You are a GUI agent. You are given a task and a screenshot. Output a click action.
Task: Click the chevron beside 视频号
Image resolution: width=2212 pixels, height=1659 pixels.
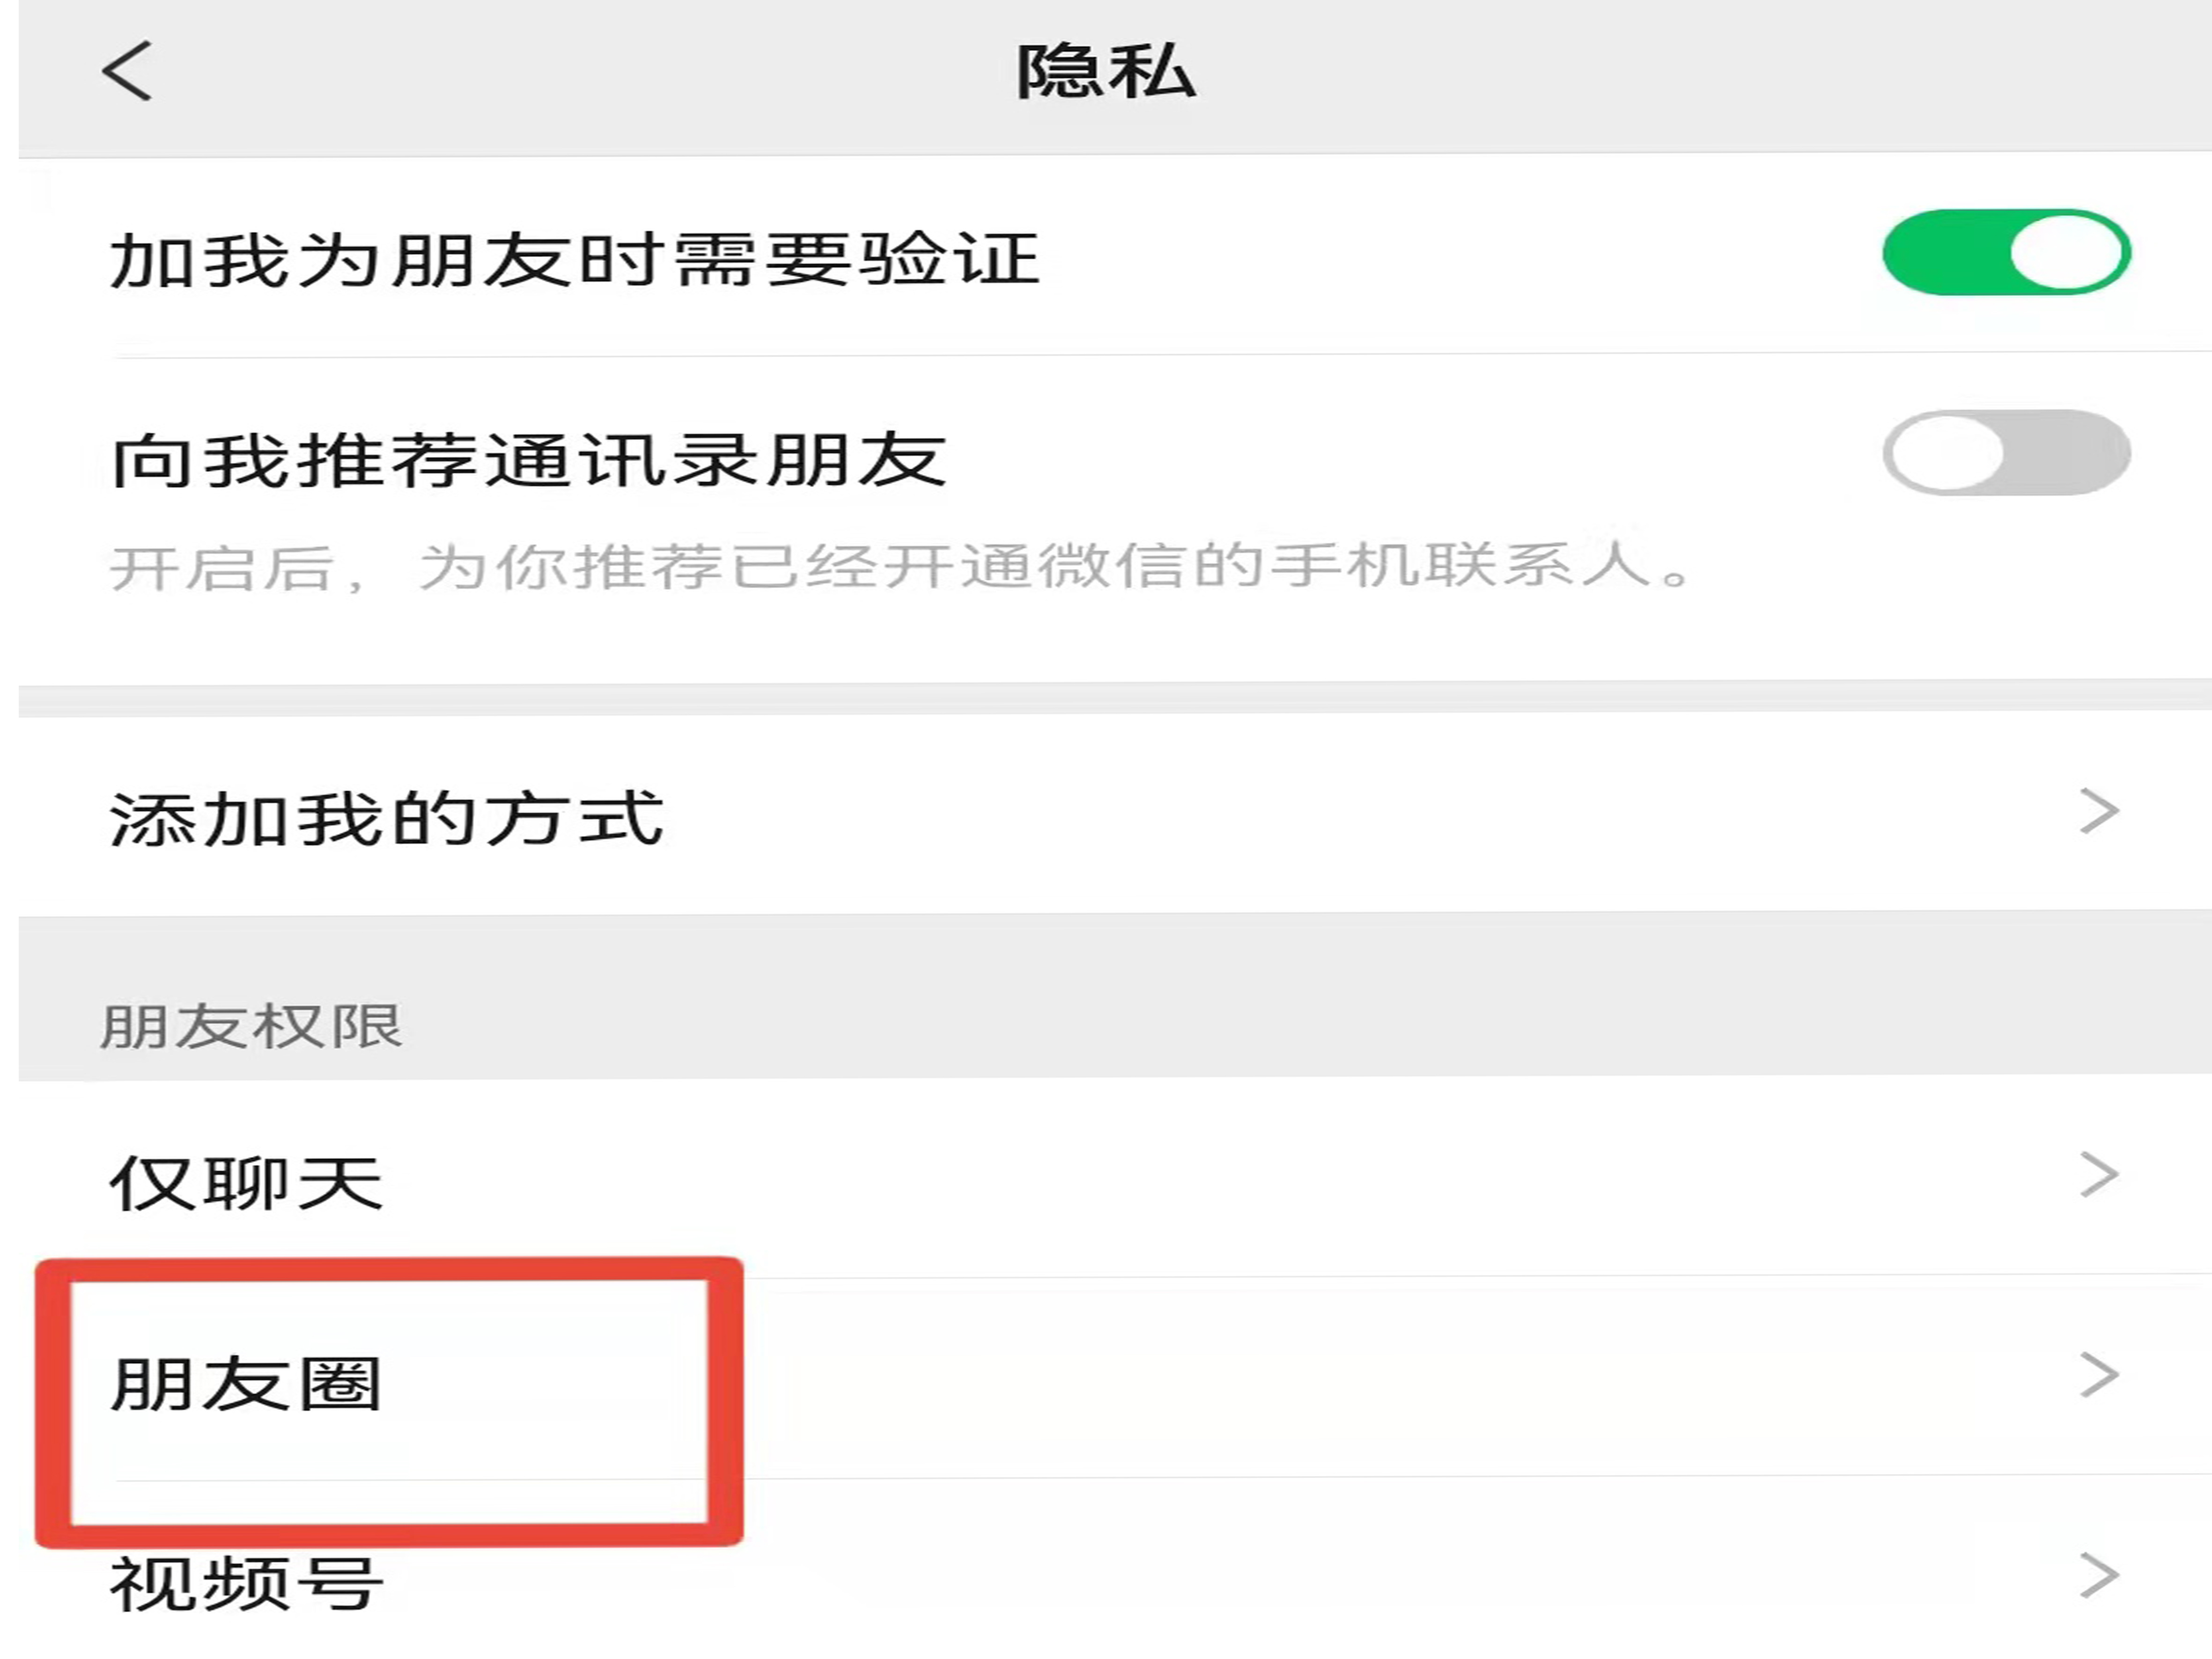2098,1576
